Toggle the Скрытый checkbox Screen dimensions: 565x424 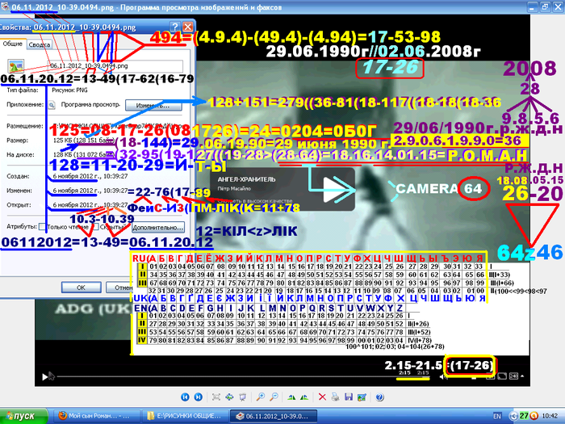[95, 227]
